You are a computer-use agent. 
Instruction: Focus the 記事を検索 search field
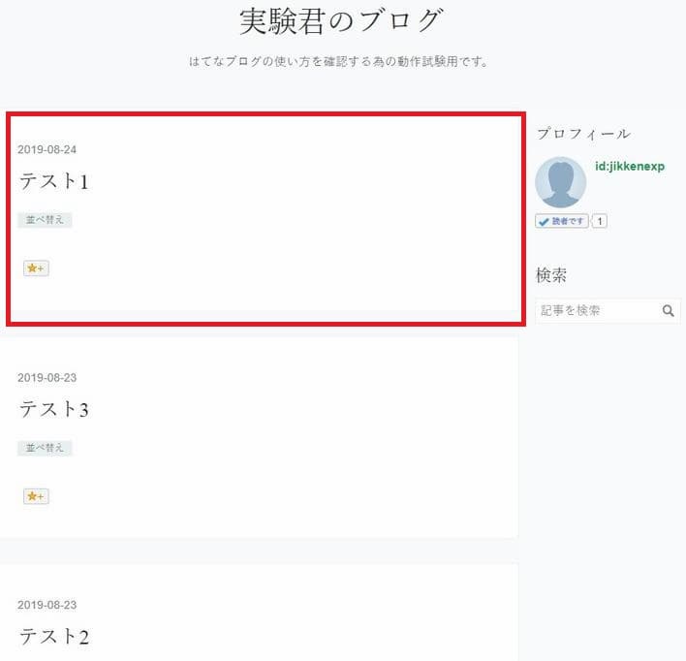click(x=598, y=311)
